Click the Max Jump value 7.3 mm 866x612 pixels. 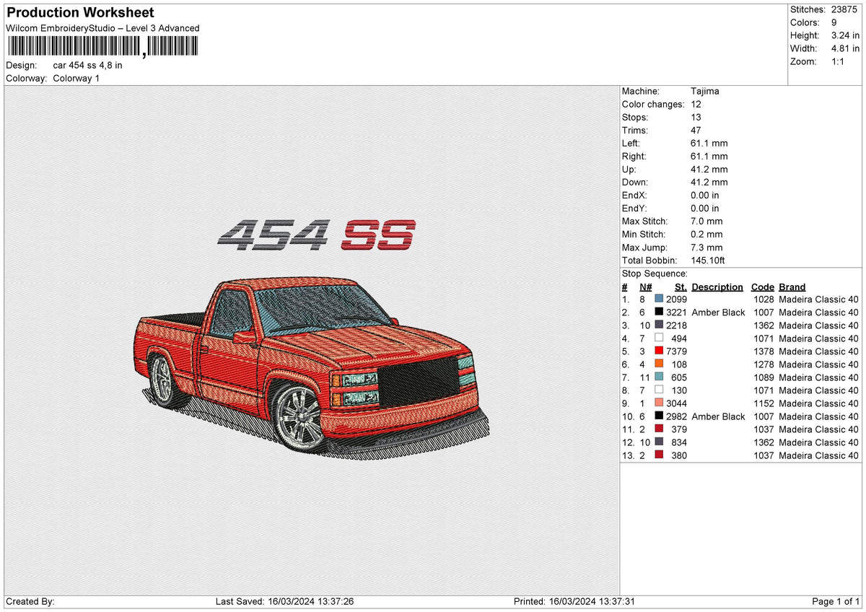pyautogui.click(x=707, y=247)
